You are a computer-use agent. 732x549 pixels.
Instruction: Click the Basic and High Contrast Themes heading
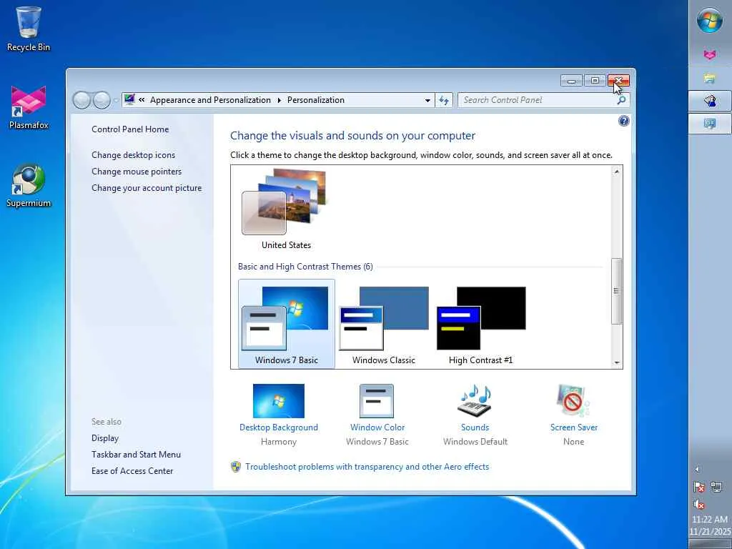(305, 267)
